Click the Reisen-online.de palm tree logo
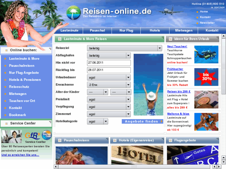The height and width of the screenshot is (169, 226). click(x=73, y=12)
